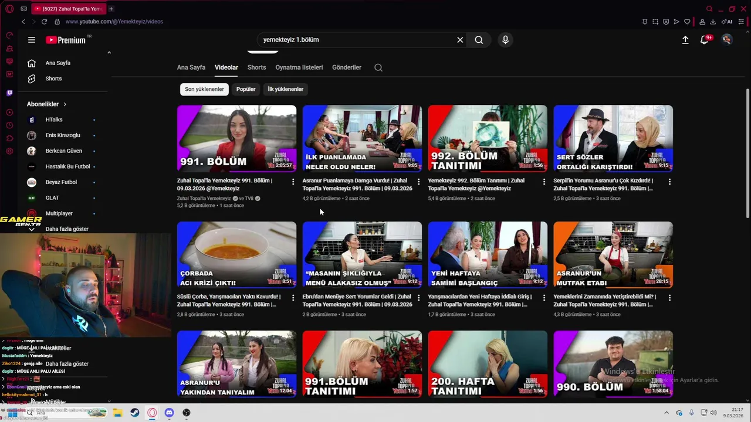Switch to the channel Shorts tab
Screen dimensions: 751x422
click(x=256, y=67)
